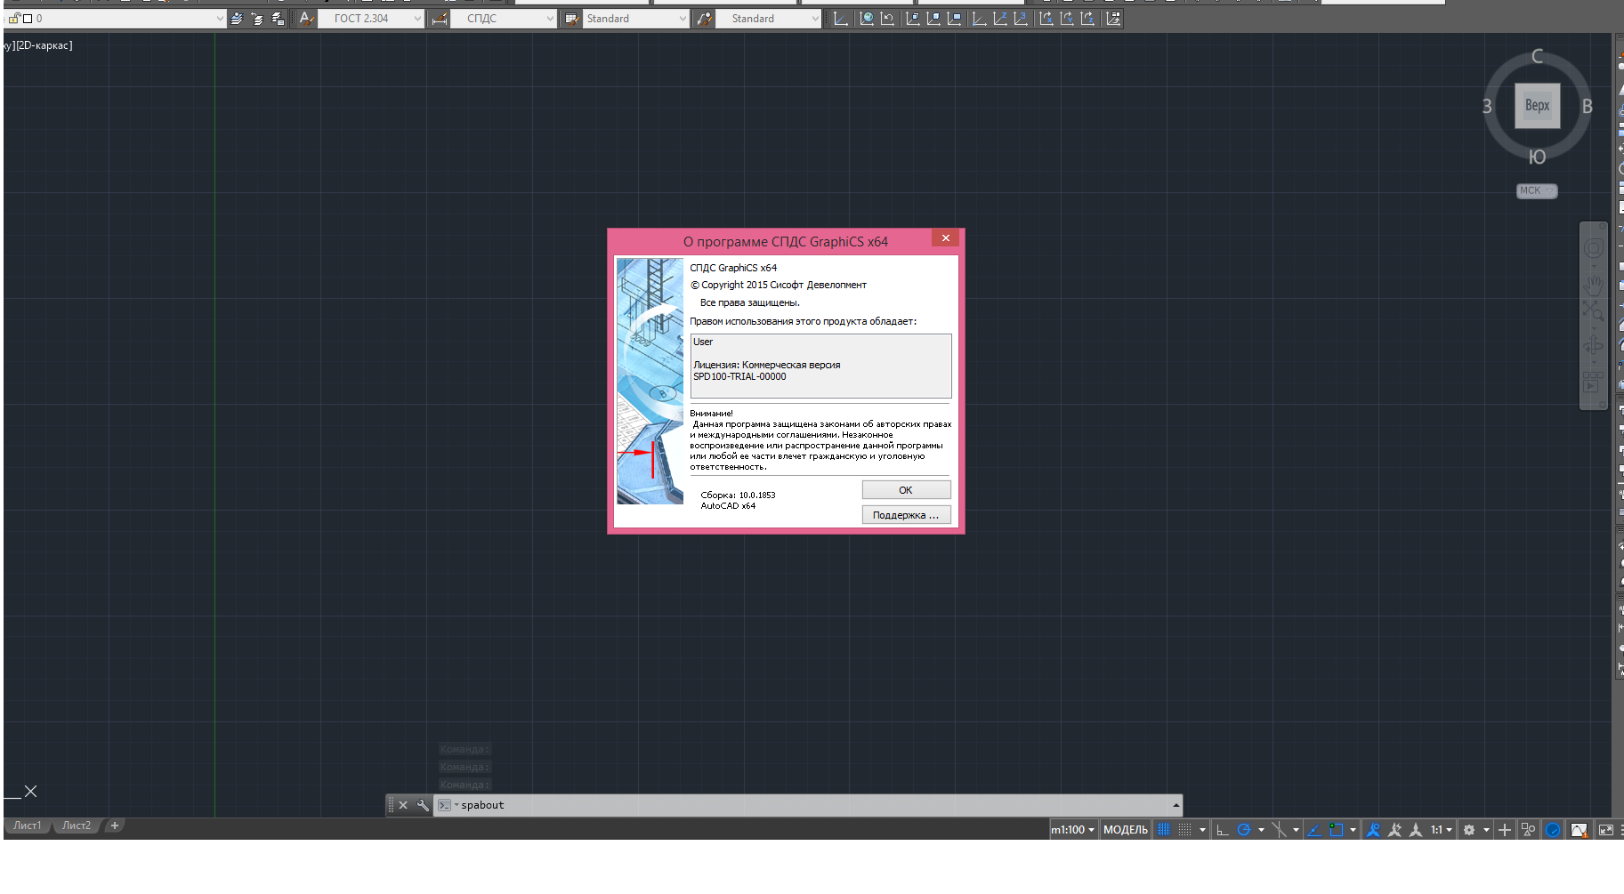Open the m1:100 scale dropdown
The width and height of the screenshot is (1624, 894).
1072,830
